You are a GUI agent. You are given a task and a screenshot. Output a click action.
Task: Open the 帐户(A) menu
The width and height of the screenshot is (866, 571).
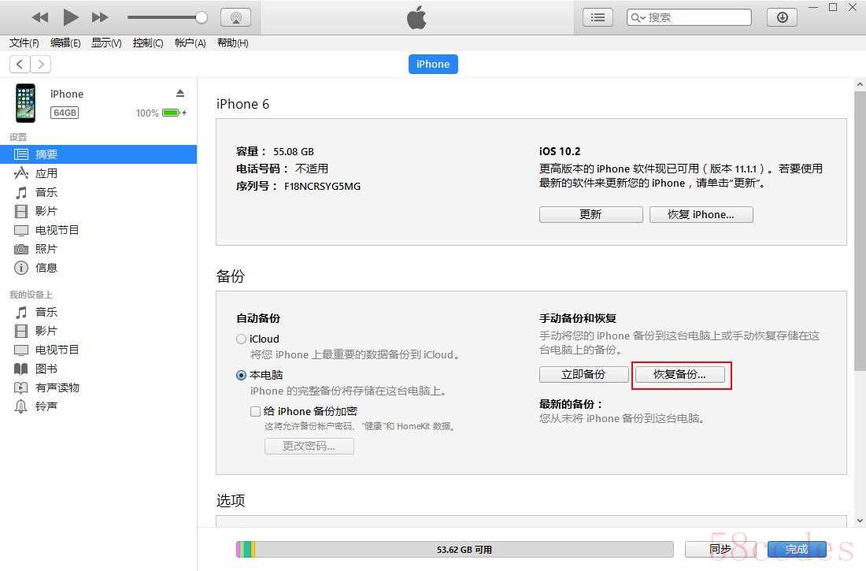pyautogui.click(x=190, y=43)
